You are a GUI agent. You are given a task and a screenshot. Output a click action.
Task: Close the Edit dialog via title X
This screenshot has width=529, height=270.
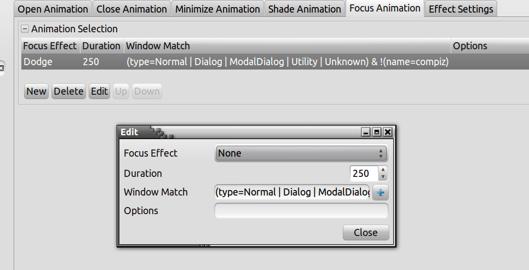tap(388, 132)
